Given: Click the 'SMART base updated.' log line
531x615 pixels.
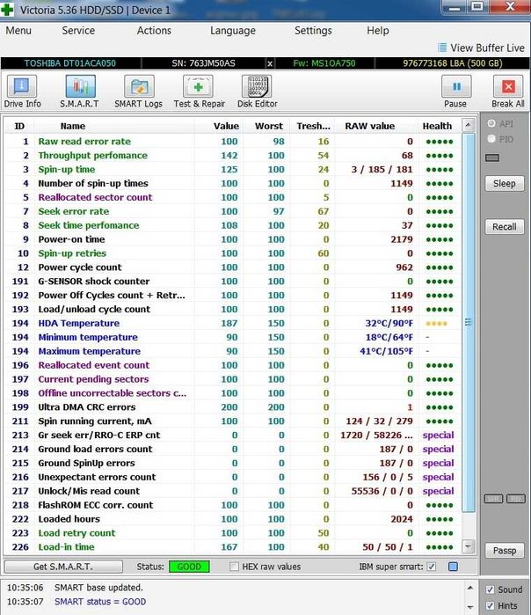Looking at the screenshot, I should pyautogui.click(x=98, y=588).
